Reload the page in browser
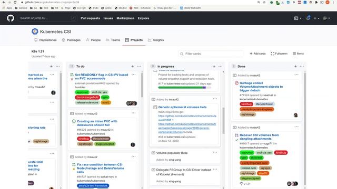The height and width of the screenshot is (189, 337). pos(15,2)
